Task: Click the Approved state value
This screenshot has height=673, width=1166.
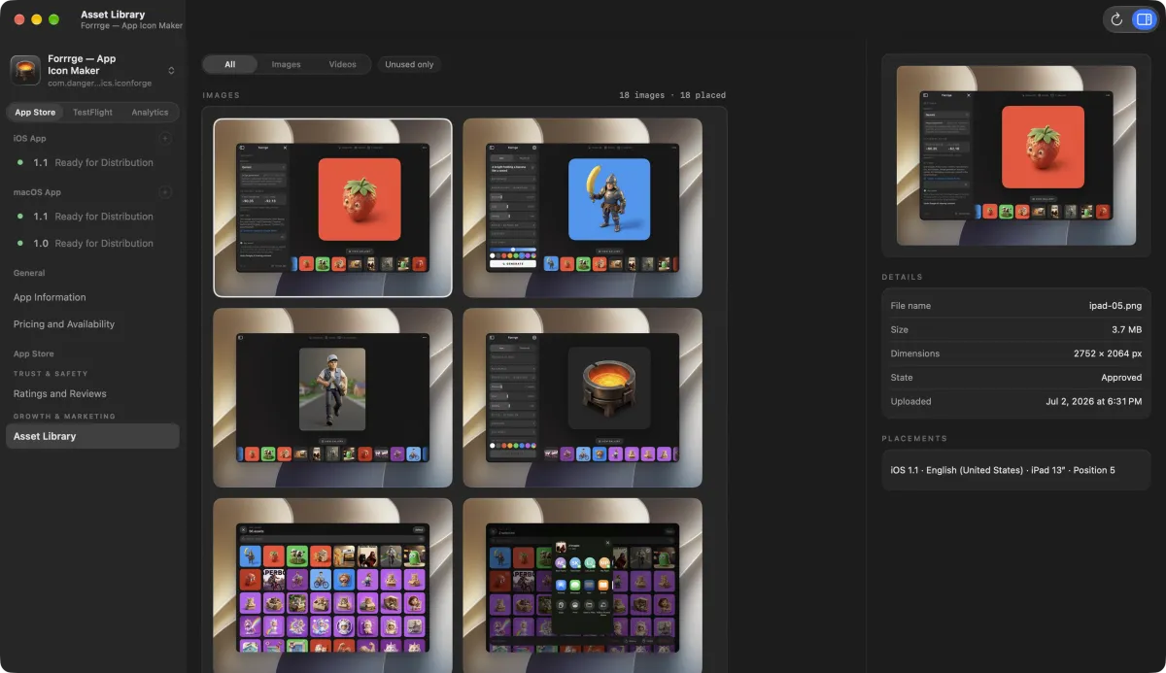Action: (1121, 378)
